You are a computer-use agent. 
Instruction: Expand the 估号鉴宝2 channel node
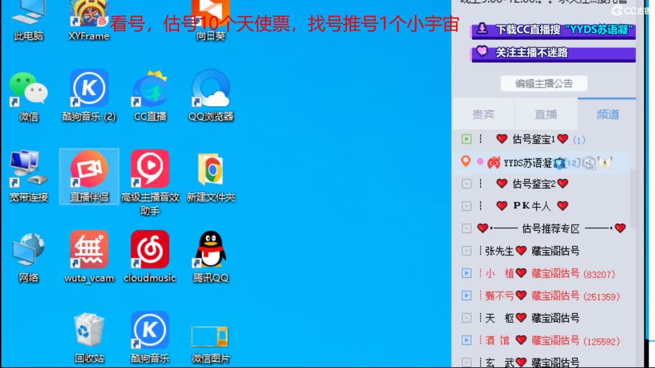tap(466, 183)
